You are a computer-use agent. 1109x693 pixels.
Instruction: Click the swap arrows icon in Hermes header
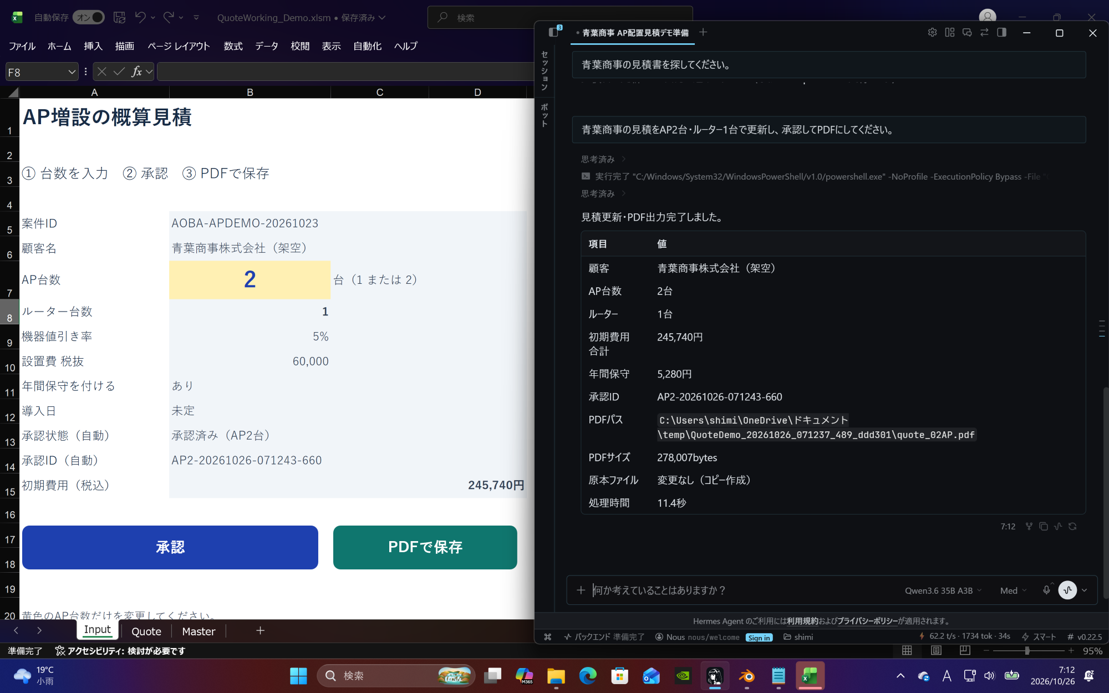[x=984, y=33]
